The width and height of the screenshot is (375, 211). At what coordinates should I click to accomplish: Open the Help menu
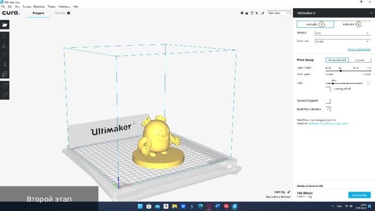pos(76,6)
